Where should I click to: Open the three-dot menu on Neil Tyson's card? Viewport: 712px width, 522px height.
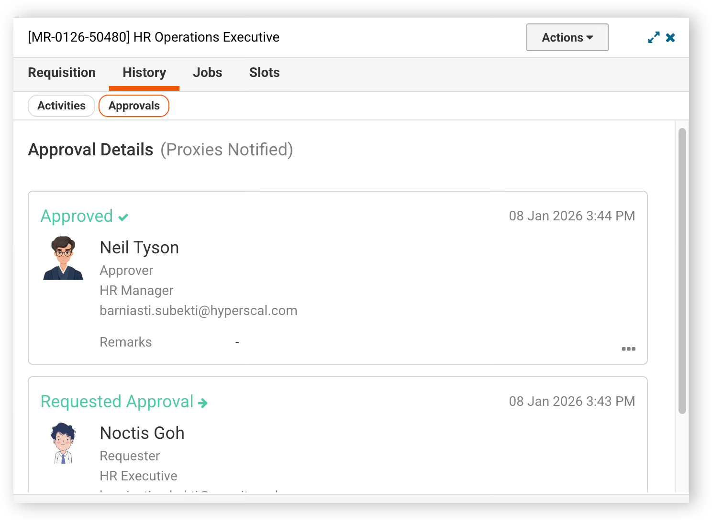pyautogui.click(x=628, y=348)
